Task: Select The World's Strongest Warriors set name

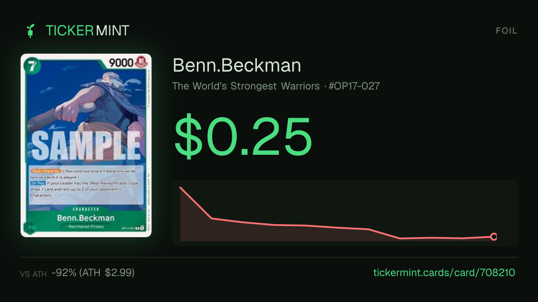Action: tap(246, 86)
